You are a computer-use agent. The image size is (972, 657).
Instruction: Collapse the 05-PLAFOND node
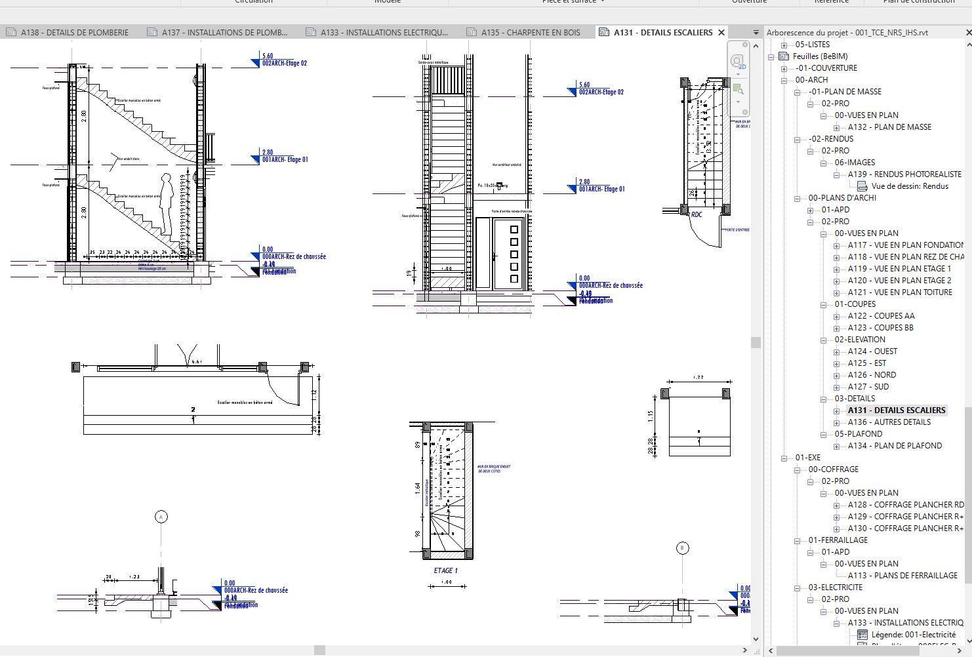point(823,434)
